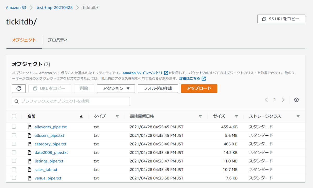Viewport: 313px width, 188px height.
Task: Open venue_pipe.txt object
Action: [48, 178]
